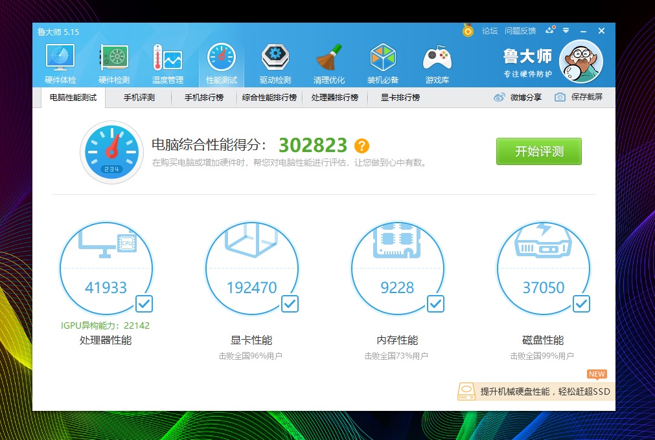
Task: Click 击败全国73%用户 text
Action: 396,356
